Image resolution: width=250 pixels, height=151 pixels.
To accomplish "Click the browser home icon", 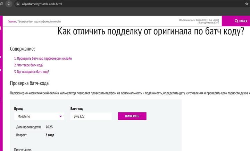I will (x=9, y=3).
